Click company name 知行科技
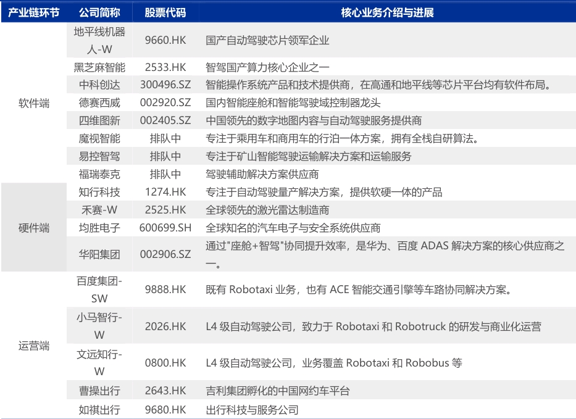576x419 pixels. click(99, 192)
